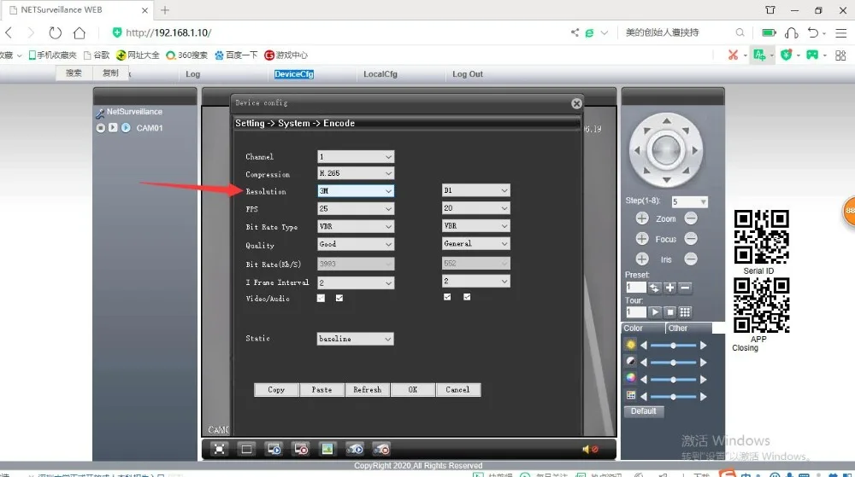
Task: Toggle main stream audio checkbox
Action: [x=339, y=298]
